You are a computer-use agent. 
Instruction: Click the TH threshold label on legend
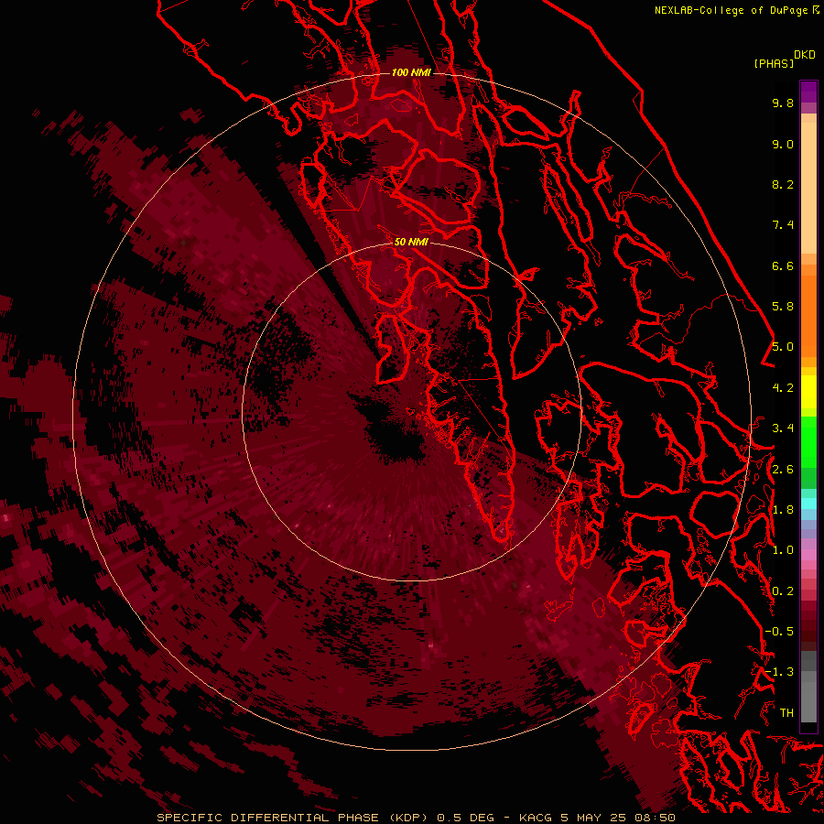786,713
